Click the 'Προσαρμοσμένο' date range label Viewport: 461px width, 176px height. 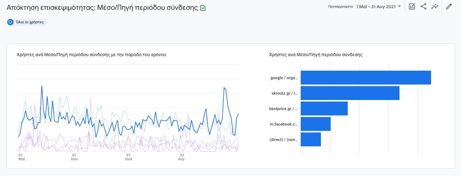340,7
